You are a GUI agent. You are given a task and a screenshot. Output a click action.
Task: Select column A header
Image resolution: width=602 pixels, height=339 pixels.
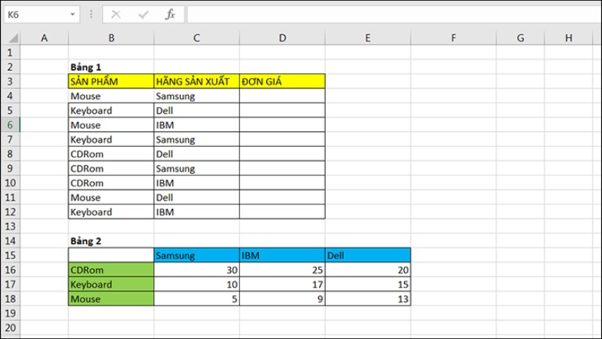pyautogui.click(x=44, y=38)
